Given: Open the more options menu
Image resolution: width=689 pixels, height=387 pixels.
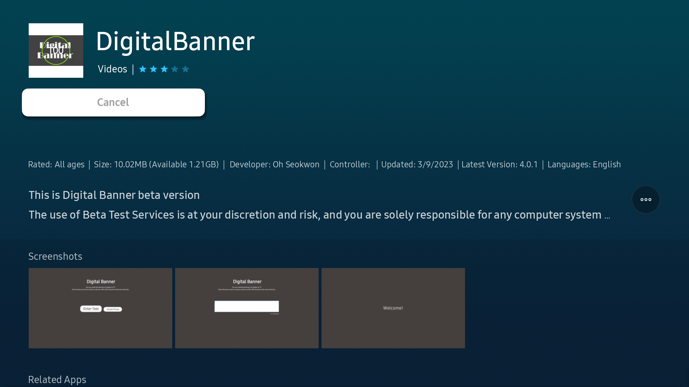Looking at the screenshot, I should 645,199.
